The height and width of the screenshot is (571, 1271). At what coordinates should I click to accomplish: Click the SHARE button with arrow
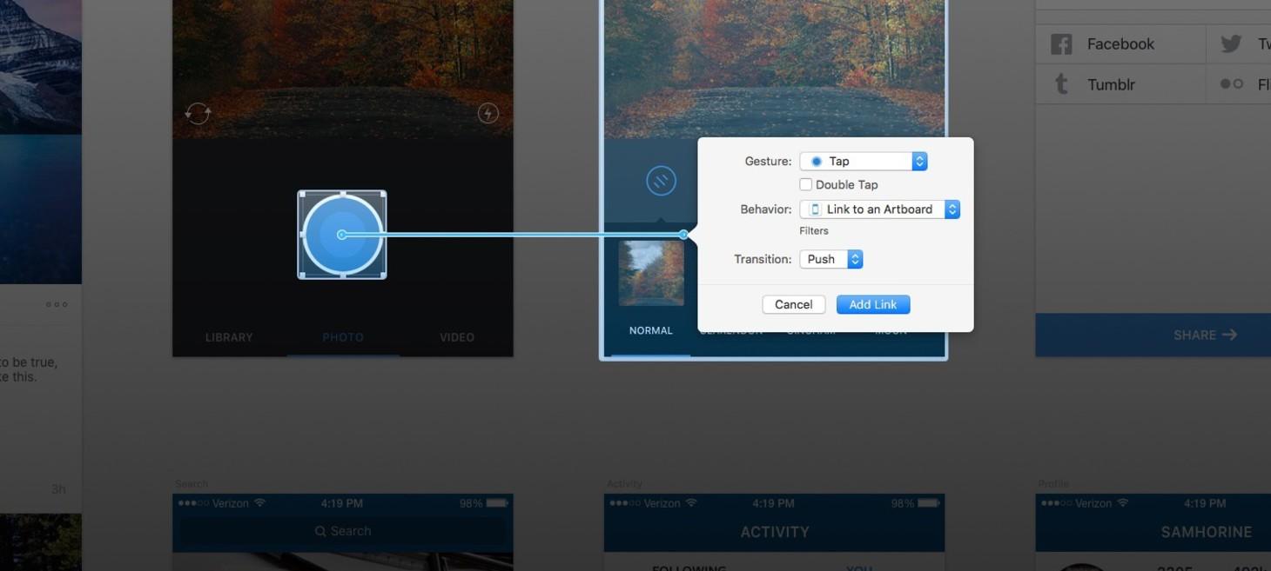click(1153, 335)
